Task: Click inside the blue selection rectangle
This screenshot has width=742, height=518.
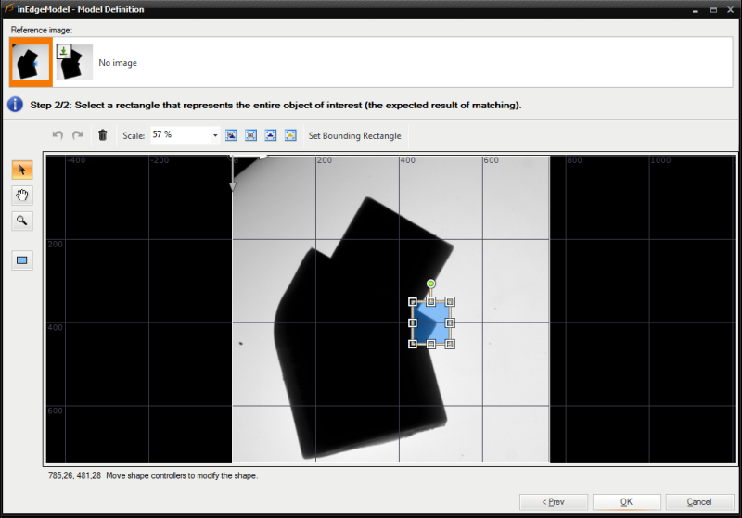Action: click(x=431, y=322)
